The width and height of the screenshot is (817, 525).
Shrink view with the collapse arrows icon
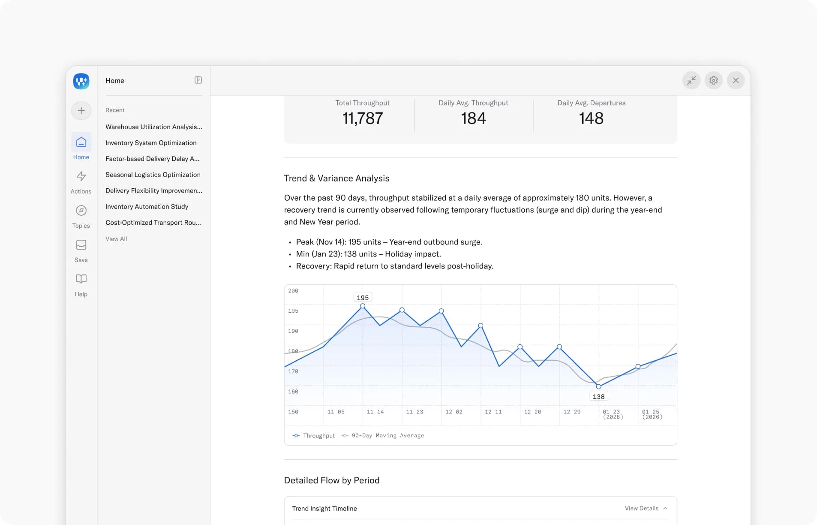pyautogui.click(x=691, y=80)
